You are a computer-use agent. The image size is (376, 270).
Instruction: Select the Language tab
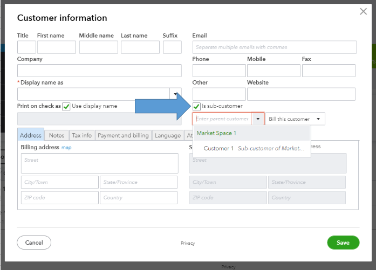[168, 135]
